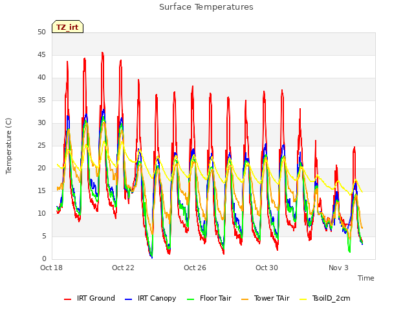Toggle the Tower TAir legend entry

click(x=265, y=298)
